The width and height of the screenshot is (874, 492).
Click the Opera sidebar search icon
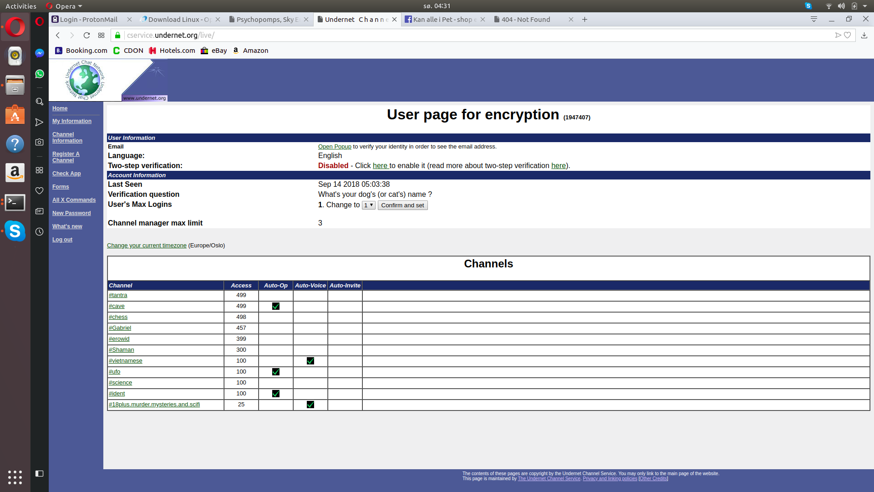40,102
